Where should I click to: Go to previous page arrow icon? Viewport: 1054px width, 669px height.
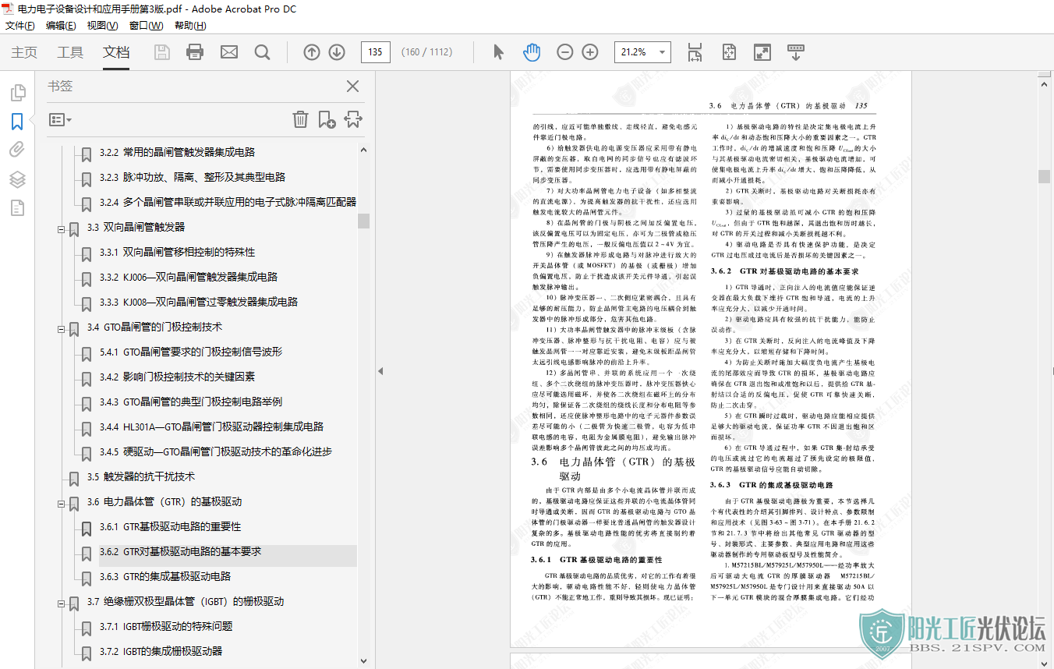[312, 52]
